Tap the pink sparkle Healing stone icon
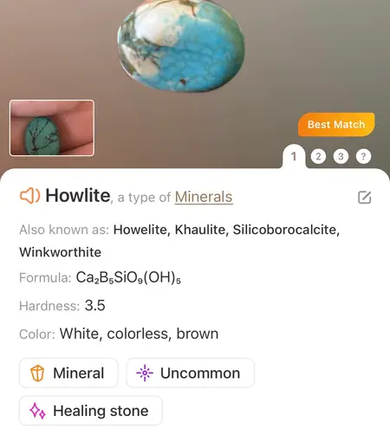The width and height of the screenshot is (390, 429). coord(37,411)
